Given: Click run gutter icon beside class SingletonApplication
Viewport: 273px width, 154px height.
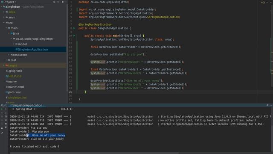Looking at the screenshot, I should [74, 28].
